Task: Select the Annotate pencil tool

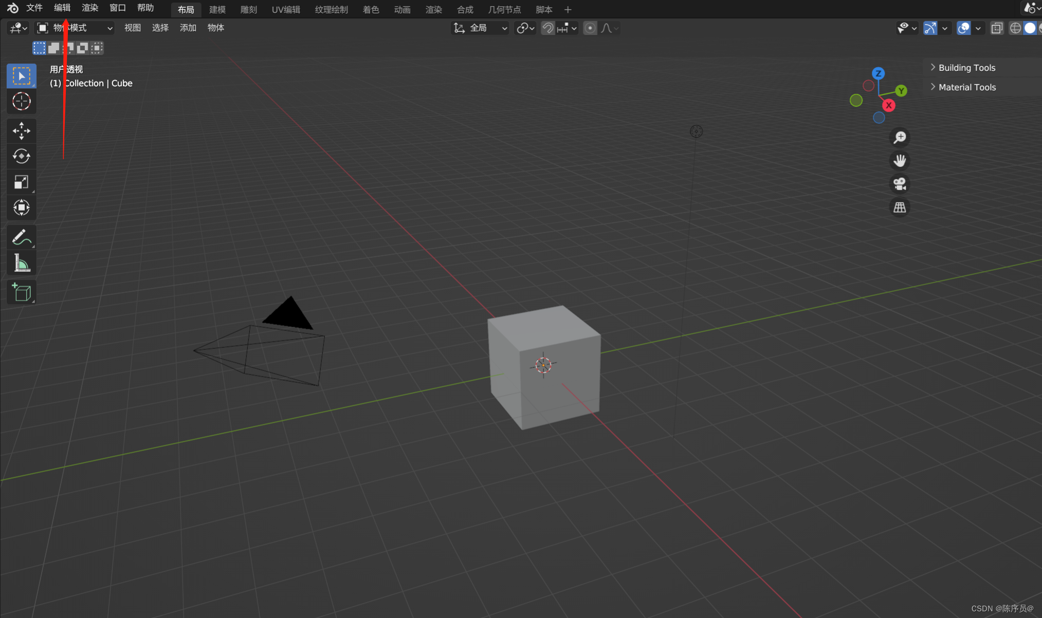Action: click(21, 237)
